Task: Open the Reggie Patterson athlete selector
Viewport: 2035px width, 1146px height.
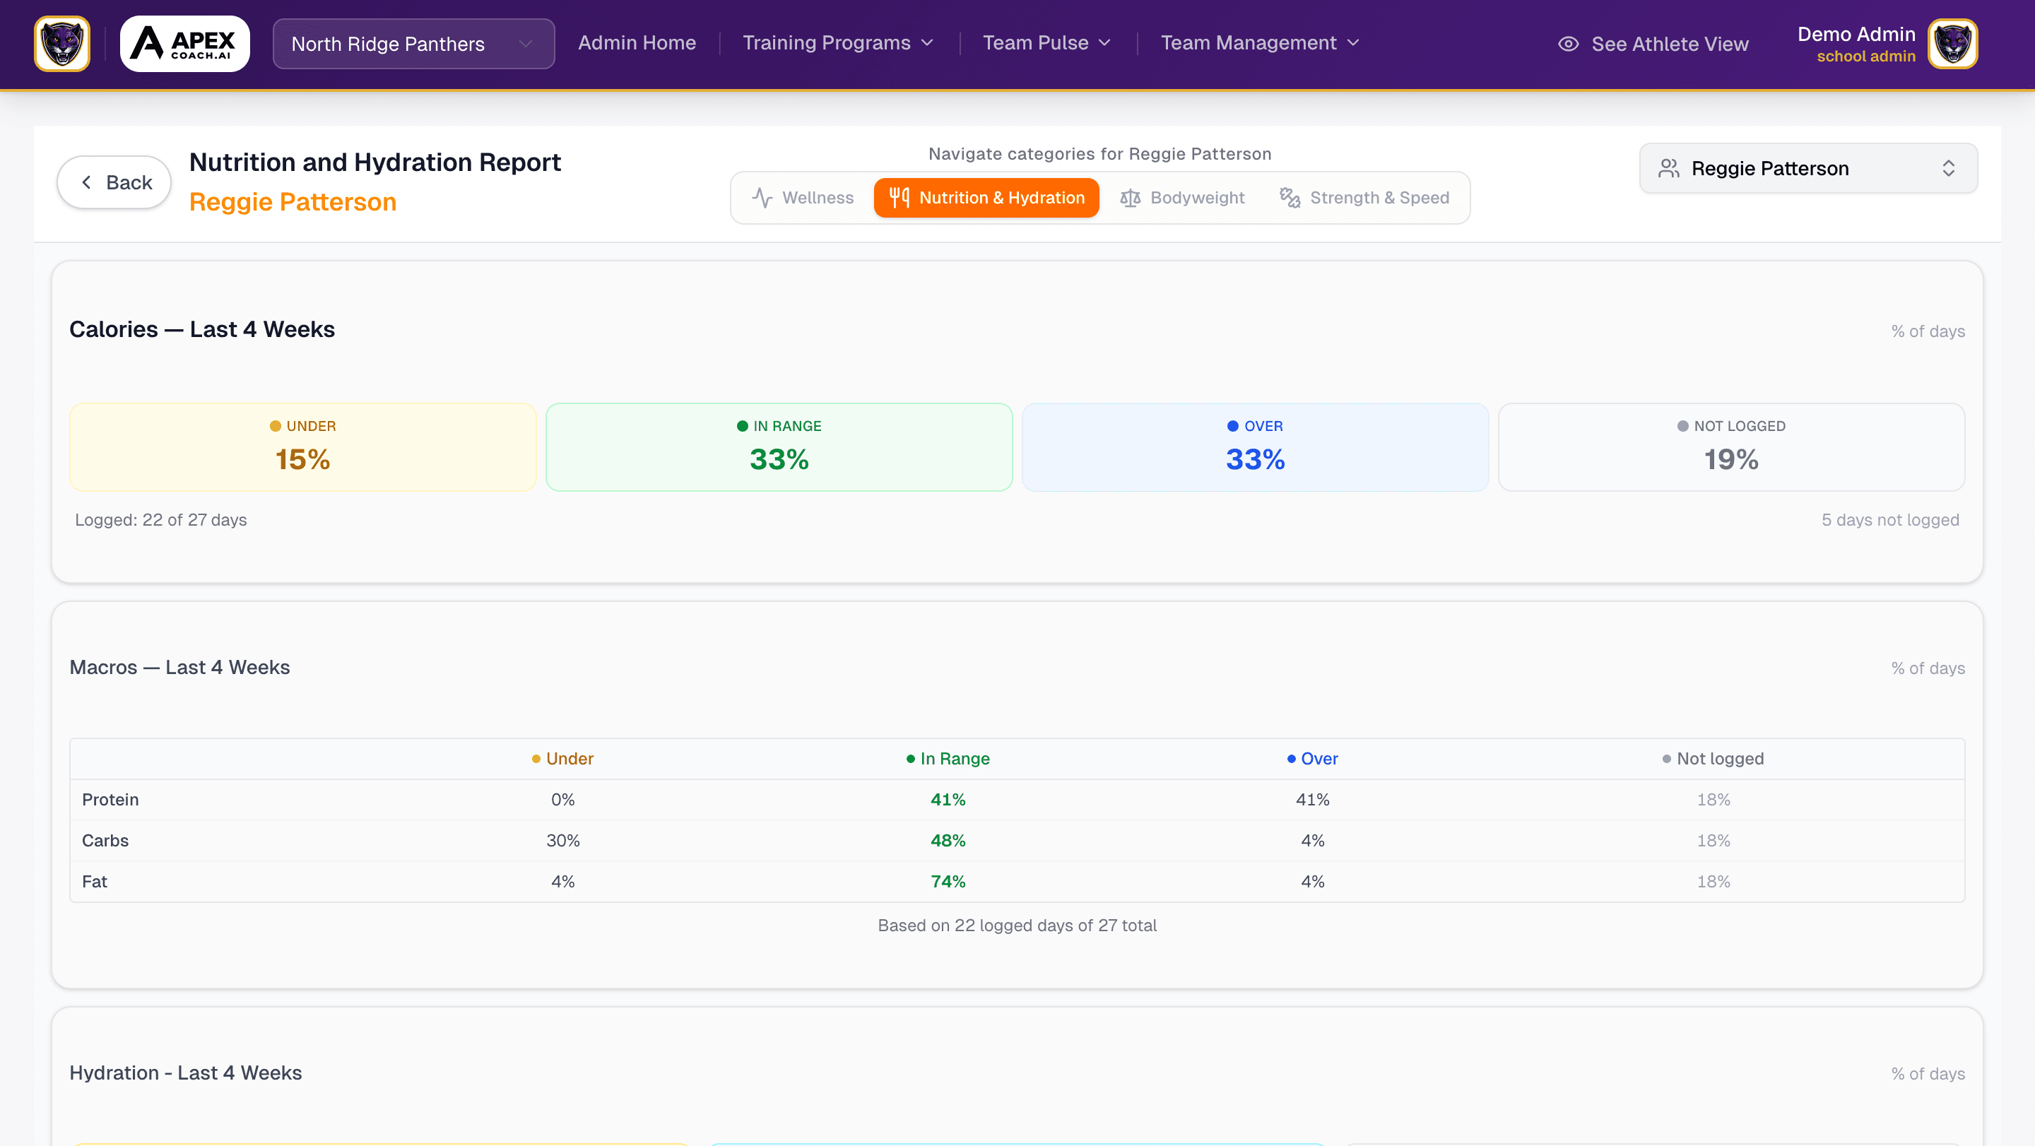Action: point(1807,168)
